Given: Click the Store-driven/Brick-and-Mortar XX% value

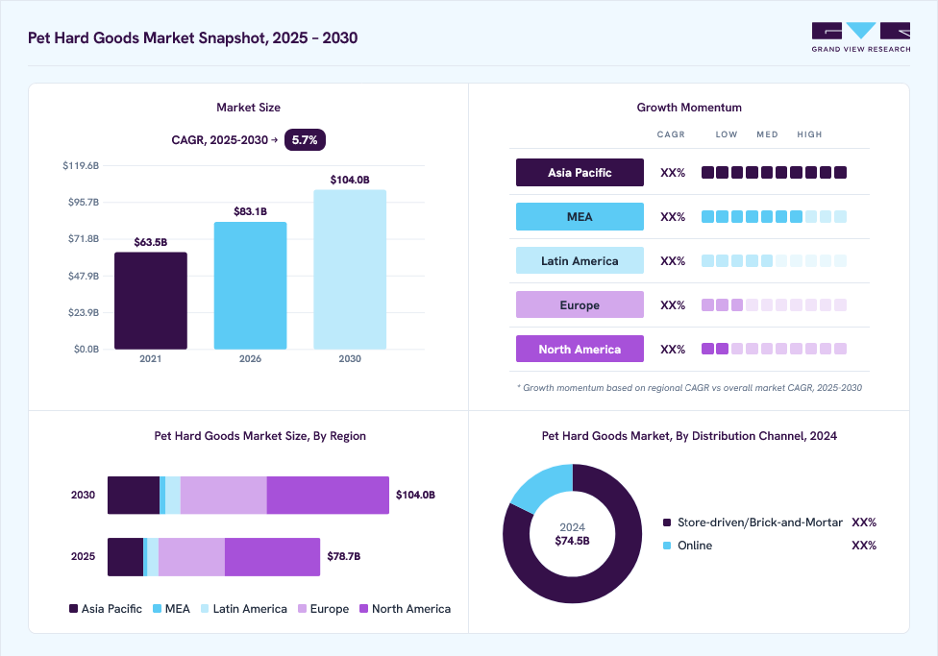Looking at the screenshot, I should click(x=864, y=522).
